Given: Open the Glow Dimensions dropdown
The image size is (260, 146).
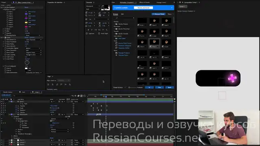Looking at the screenshot, I should pos(34,73).
